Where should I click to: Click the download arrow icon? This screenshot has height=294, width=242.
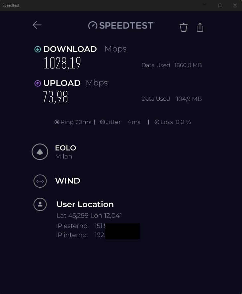click(x=38, y=49)
